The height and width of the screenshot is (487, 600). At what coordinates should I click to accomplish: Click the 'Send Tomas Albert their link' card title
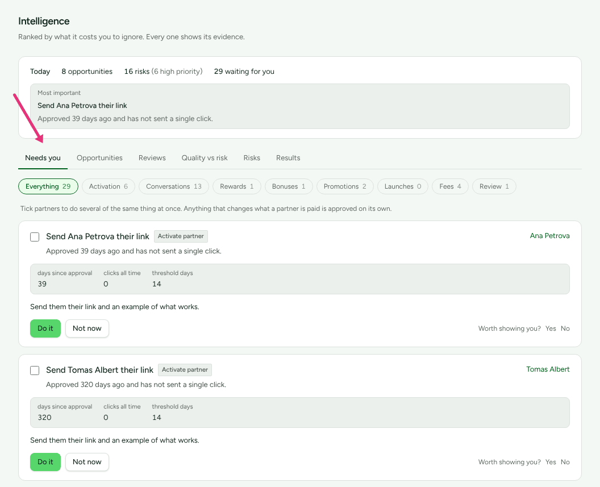pyautogui.click(x=99, y=370)
